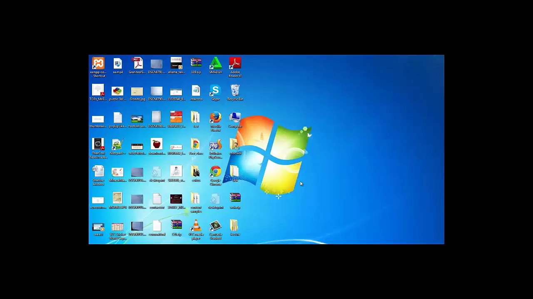Launch Adobe Reader XI shortcut
Viewport: 533px width, 299px height.
[x=235, y=64]
